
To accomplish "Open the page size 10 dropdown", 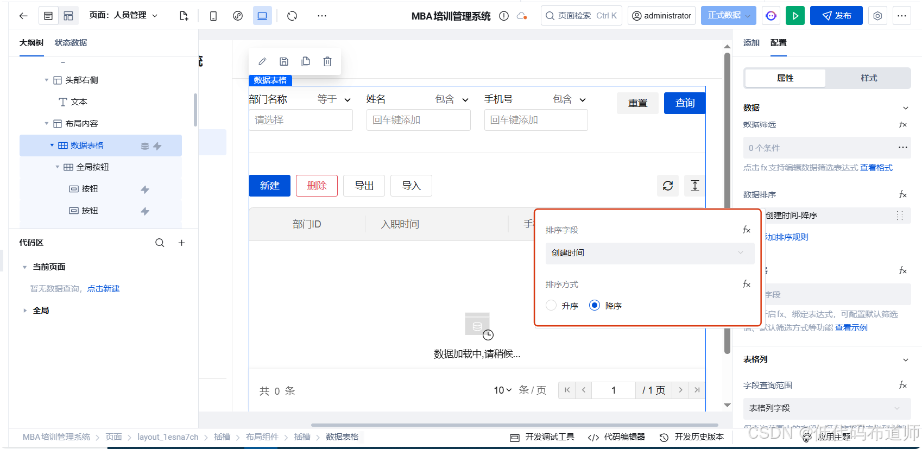I will pyautogui.click(x=502, y=390).
